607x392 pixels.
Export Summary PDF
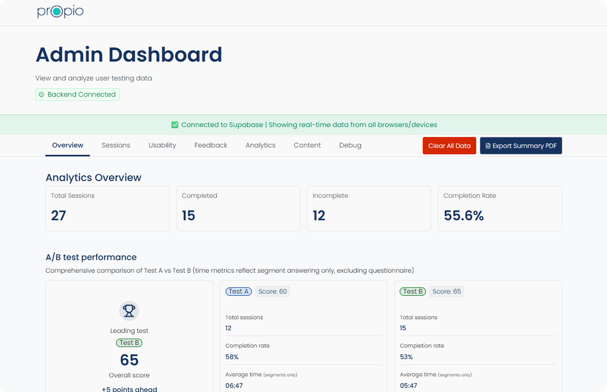click(521, 146)
